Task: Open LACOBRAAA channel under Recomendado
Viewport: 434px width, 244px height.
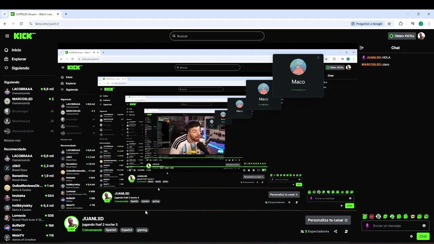Action: point(29,158)
